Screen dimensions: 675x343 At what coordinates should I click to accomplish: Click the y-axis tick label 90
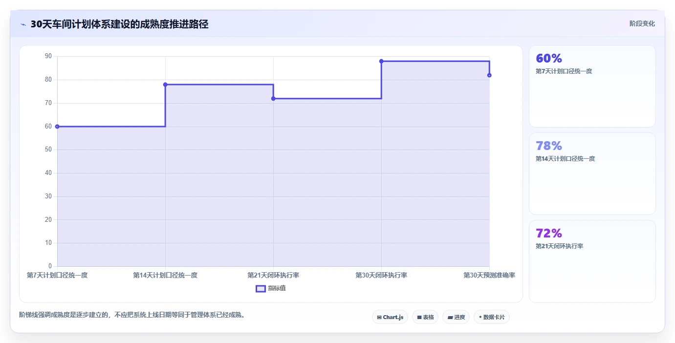tap(48, 56)
